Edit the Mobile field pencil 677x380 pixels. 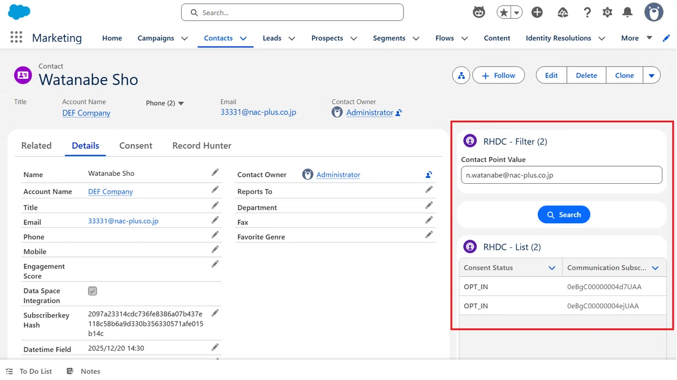coord(215,249)
